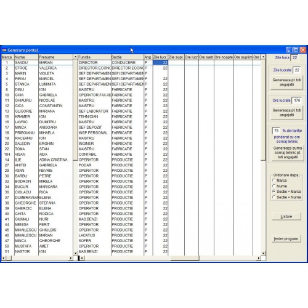Focus the Zile lucrate input field
308x308 pixels.
[x=297, y=70]
